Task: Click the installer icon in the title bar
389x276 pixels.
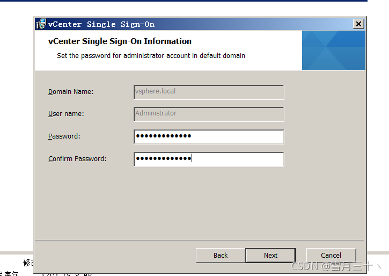Action: tap(41, 24)
